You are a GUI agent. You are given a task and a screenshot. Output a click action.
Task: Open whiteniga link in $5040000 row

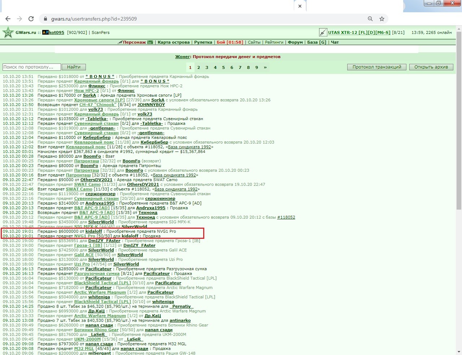click(x=99, y=297)
